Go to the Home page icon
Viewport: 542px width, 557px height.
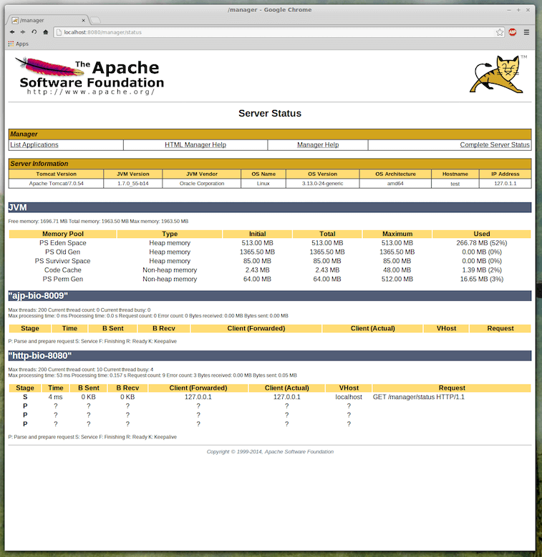46,32
